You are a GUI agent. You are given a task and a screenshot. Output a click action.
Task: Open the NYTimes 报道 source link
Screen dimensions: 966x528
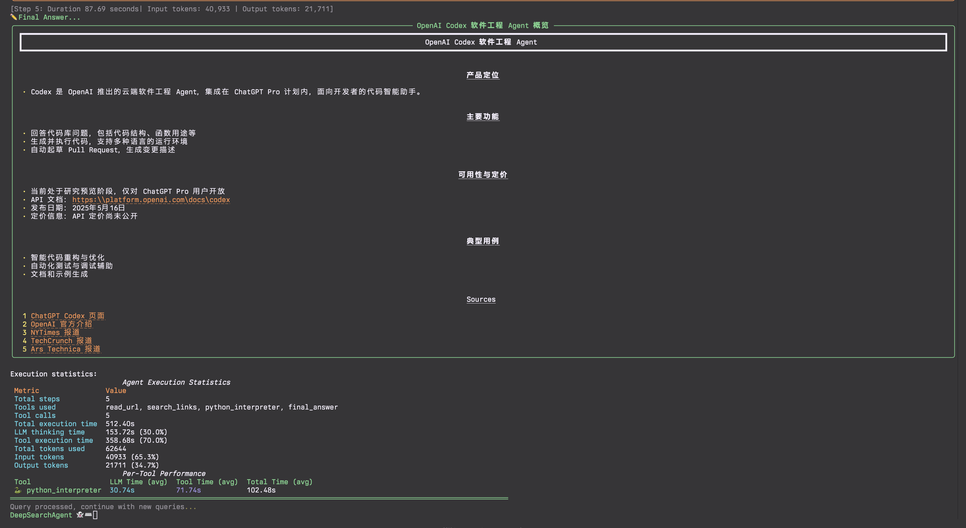pyautogui.click(x=55, y=332)
